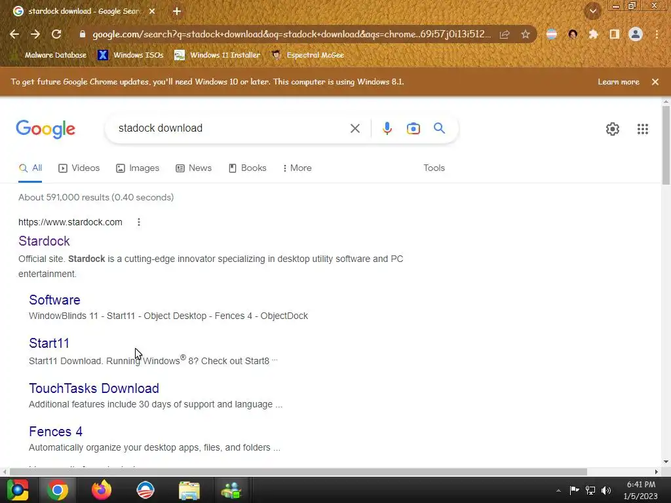Open the Extensions puzzle-piece menu
Image resolution: width=671 pixels, height=503 pixels.
pyautogui.click(x=593, y=34)
